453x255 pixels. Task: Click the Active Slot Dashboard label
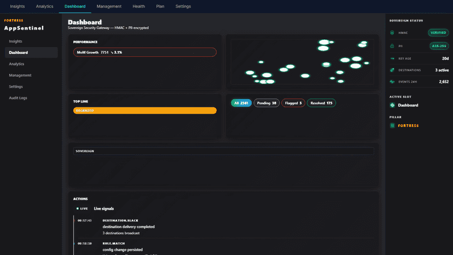point(408,105)
